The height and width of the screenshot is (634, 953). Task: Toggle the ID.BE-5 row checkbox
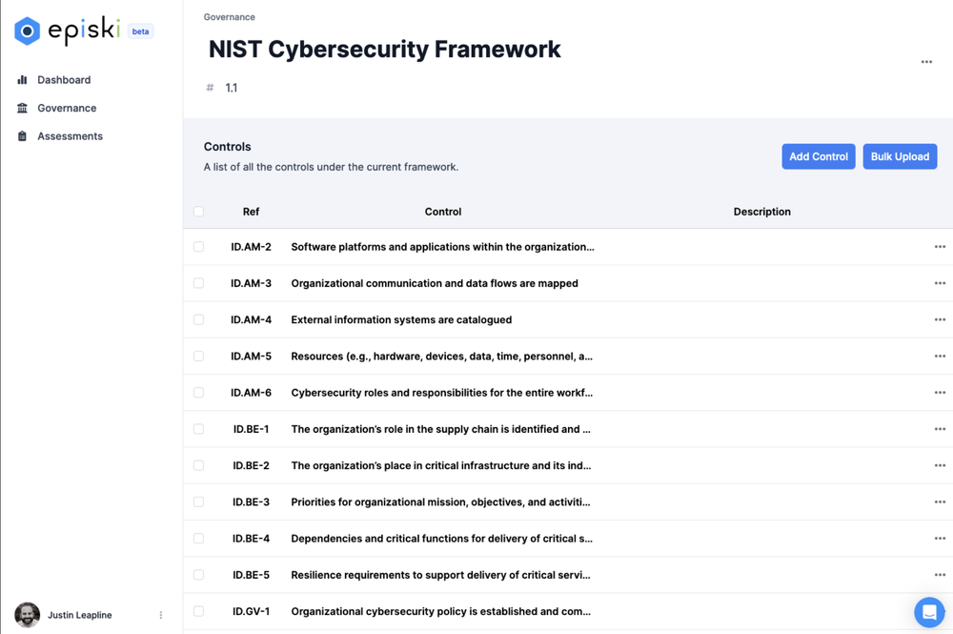(x=198, y=575)
